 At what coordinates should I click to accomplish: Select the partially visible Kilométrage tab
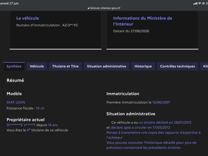204,66
